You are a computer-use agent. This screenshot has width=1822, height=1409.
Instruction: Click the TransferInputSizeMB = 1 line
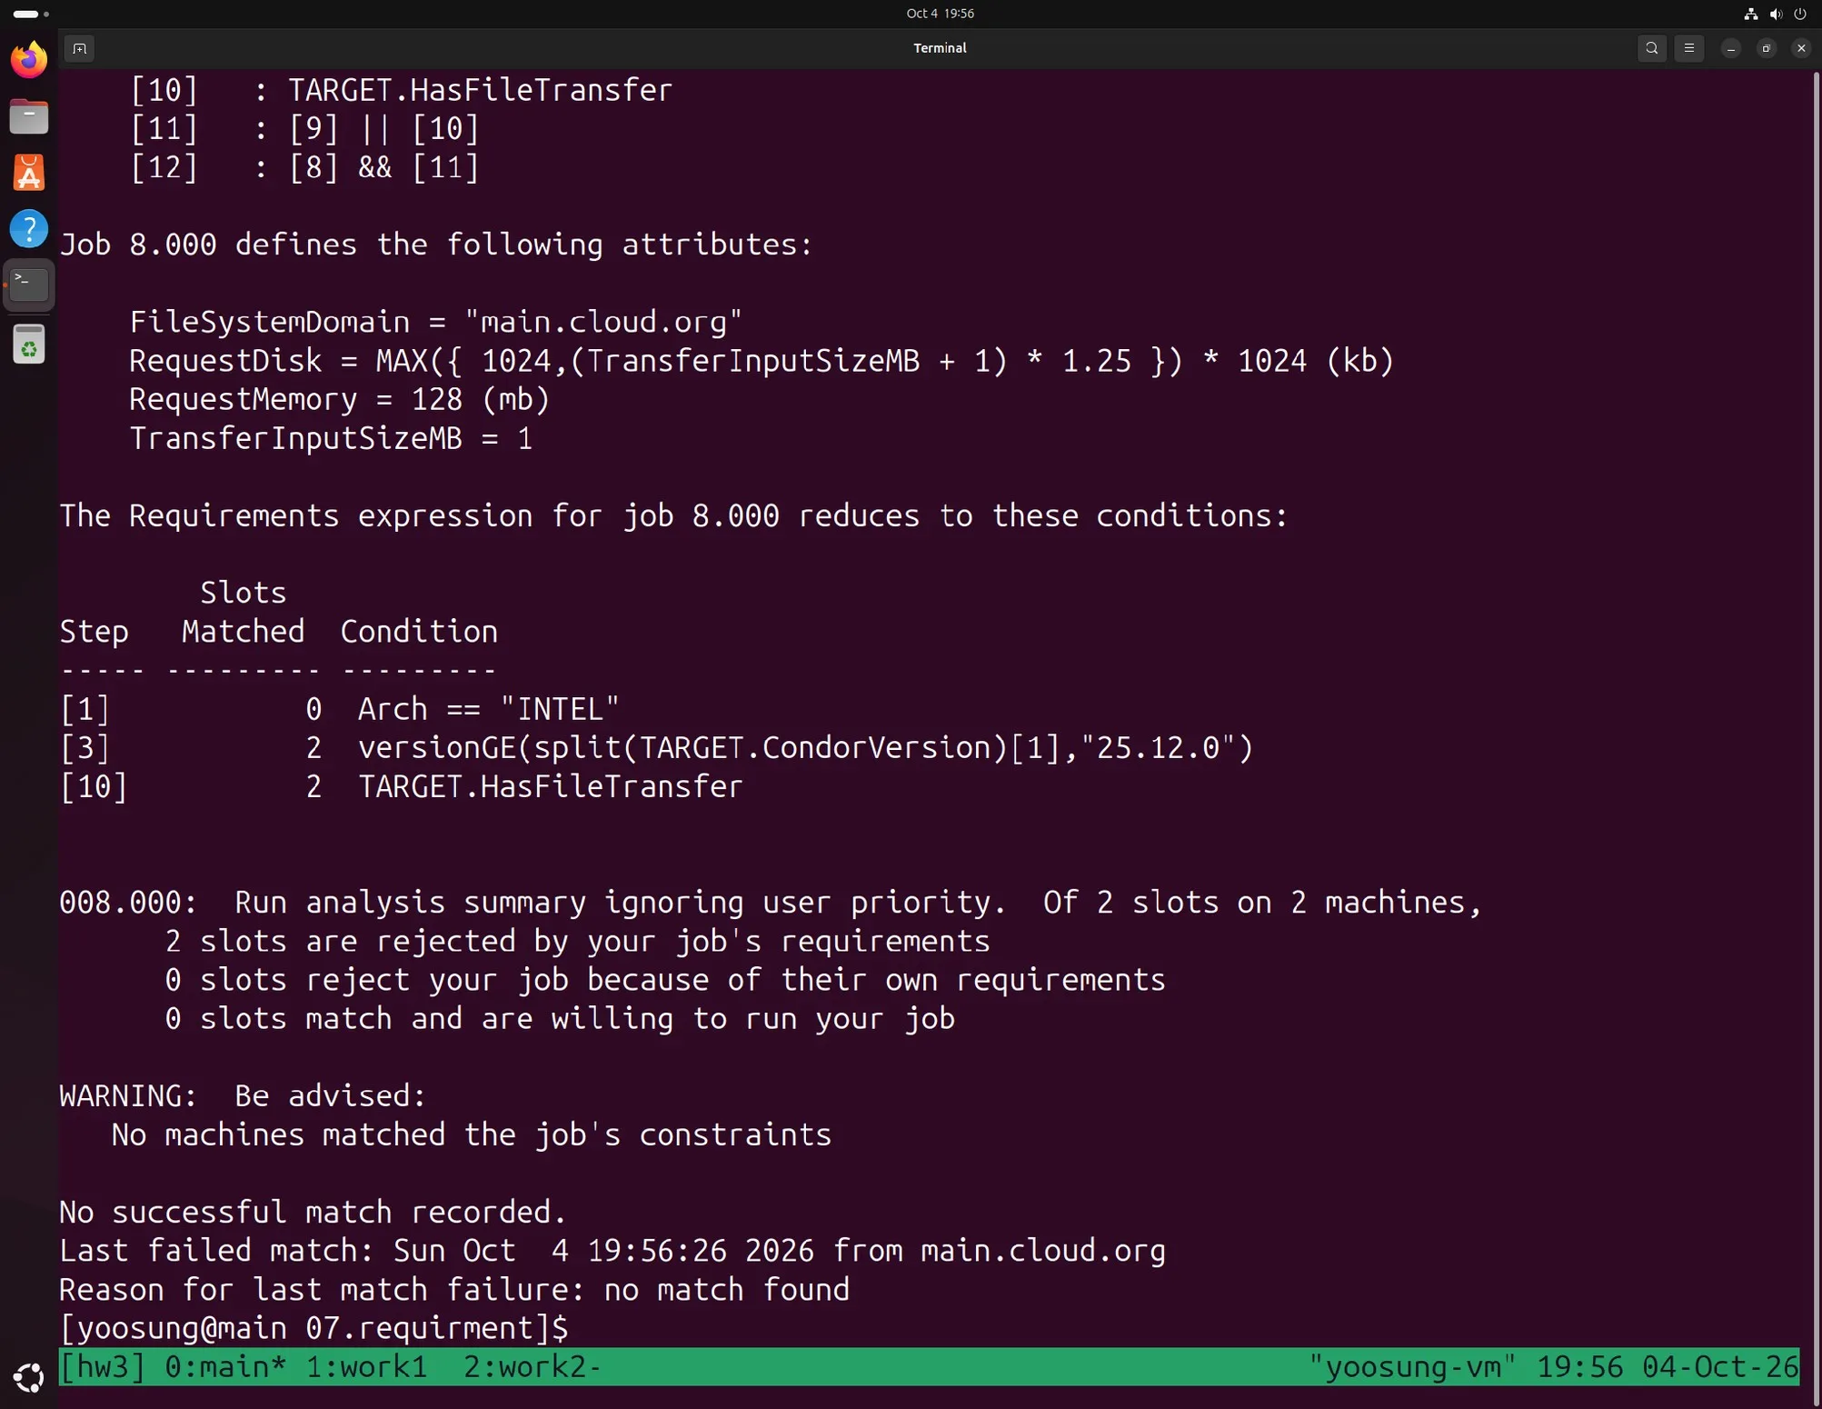pos(331,438)
